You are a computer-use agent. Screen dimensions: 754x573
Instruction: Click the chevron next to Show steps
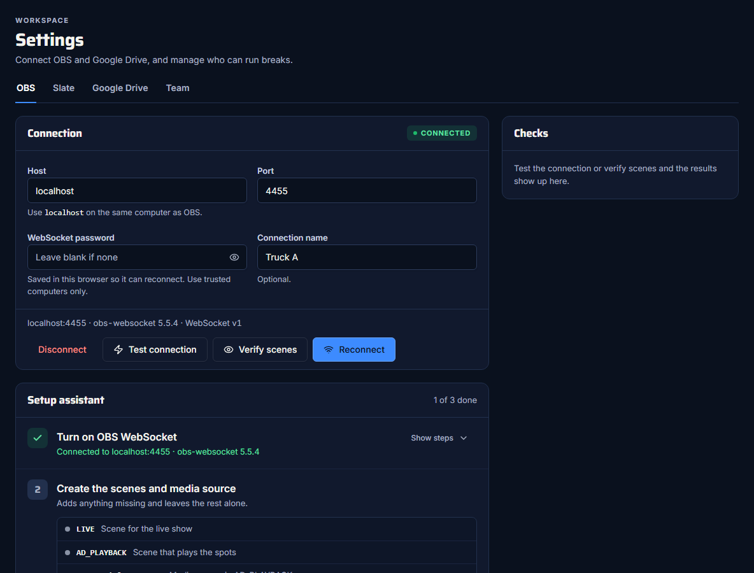click(x=464, y=438)
